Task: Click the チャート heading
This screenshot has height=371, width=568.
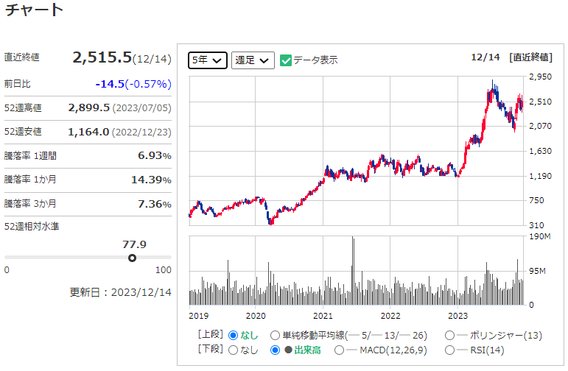Action: click(34, 10)
